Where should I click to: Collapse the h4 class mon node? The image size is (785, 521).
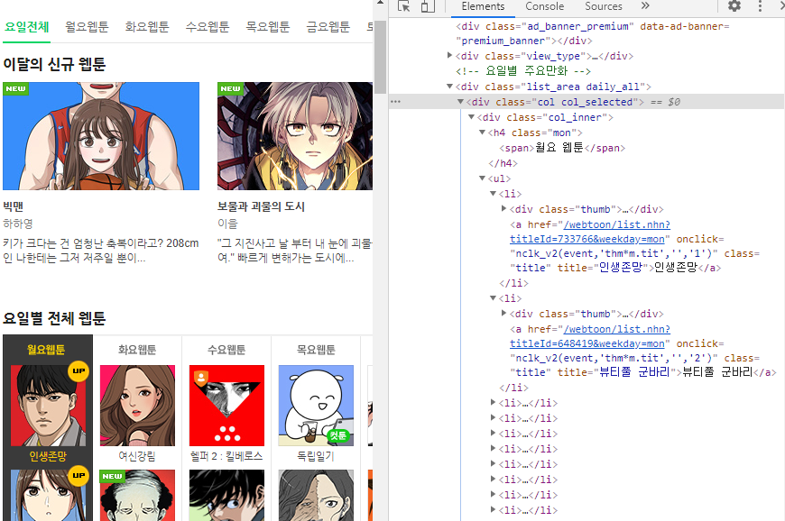pyautogui.click(x=482, y=133)
